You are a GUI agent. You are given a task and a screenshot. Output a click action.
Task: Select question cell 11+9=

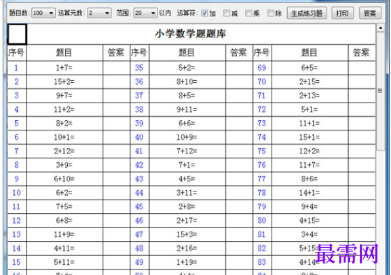(64, 234)
